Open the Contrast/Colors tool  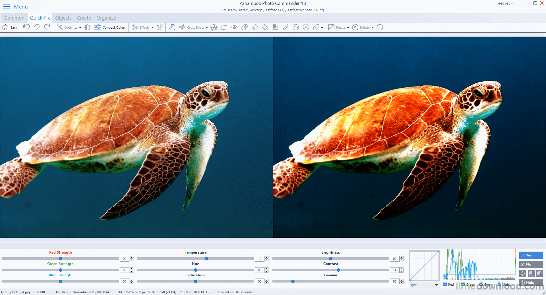(110, 27)
